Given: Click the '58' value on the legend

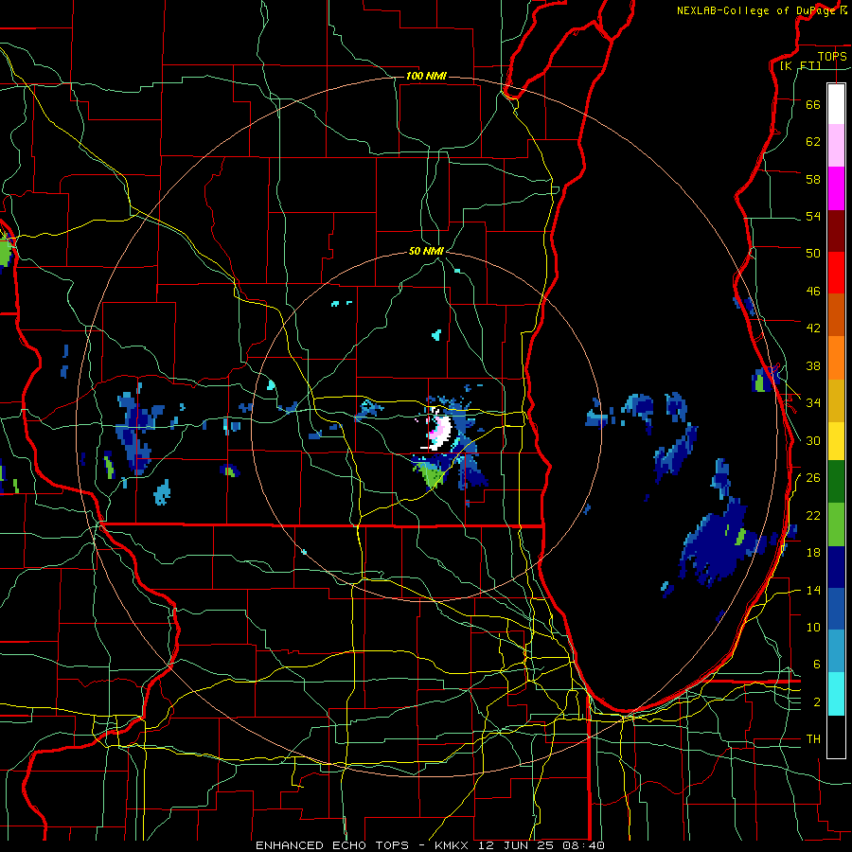Looking at the screenshot, I should 813,179.
